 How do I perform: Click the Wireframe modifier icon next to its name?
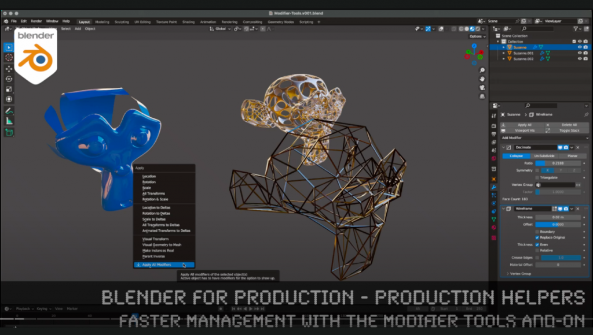tap(507, 210)
